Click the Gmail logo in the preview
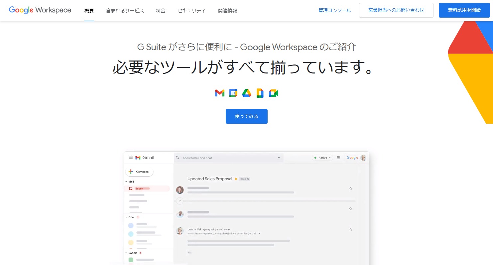Image resolution: width=493 pixels, height=265 pixels. [145, 158]
